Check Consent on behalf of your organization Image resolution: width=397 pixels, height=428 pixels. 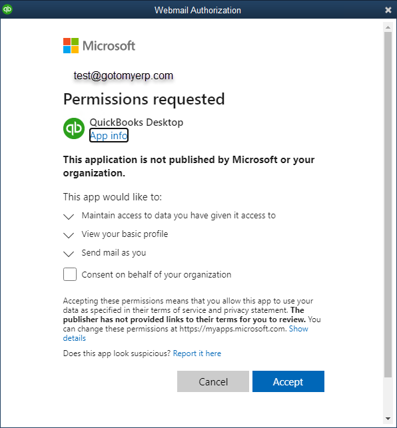pyautogui.click(x=70, y=274)
